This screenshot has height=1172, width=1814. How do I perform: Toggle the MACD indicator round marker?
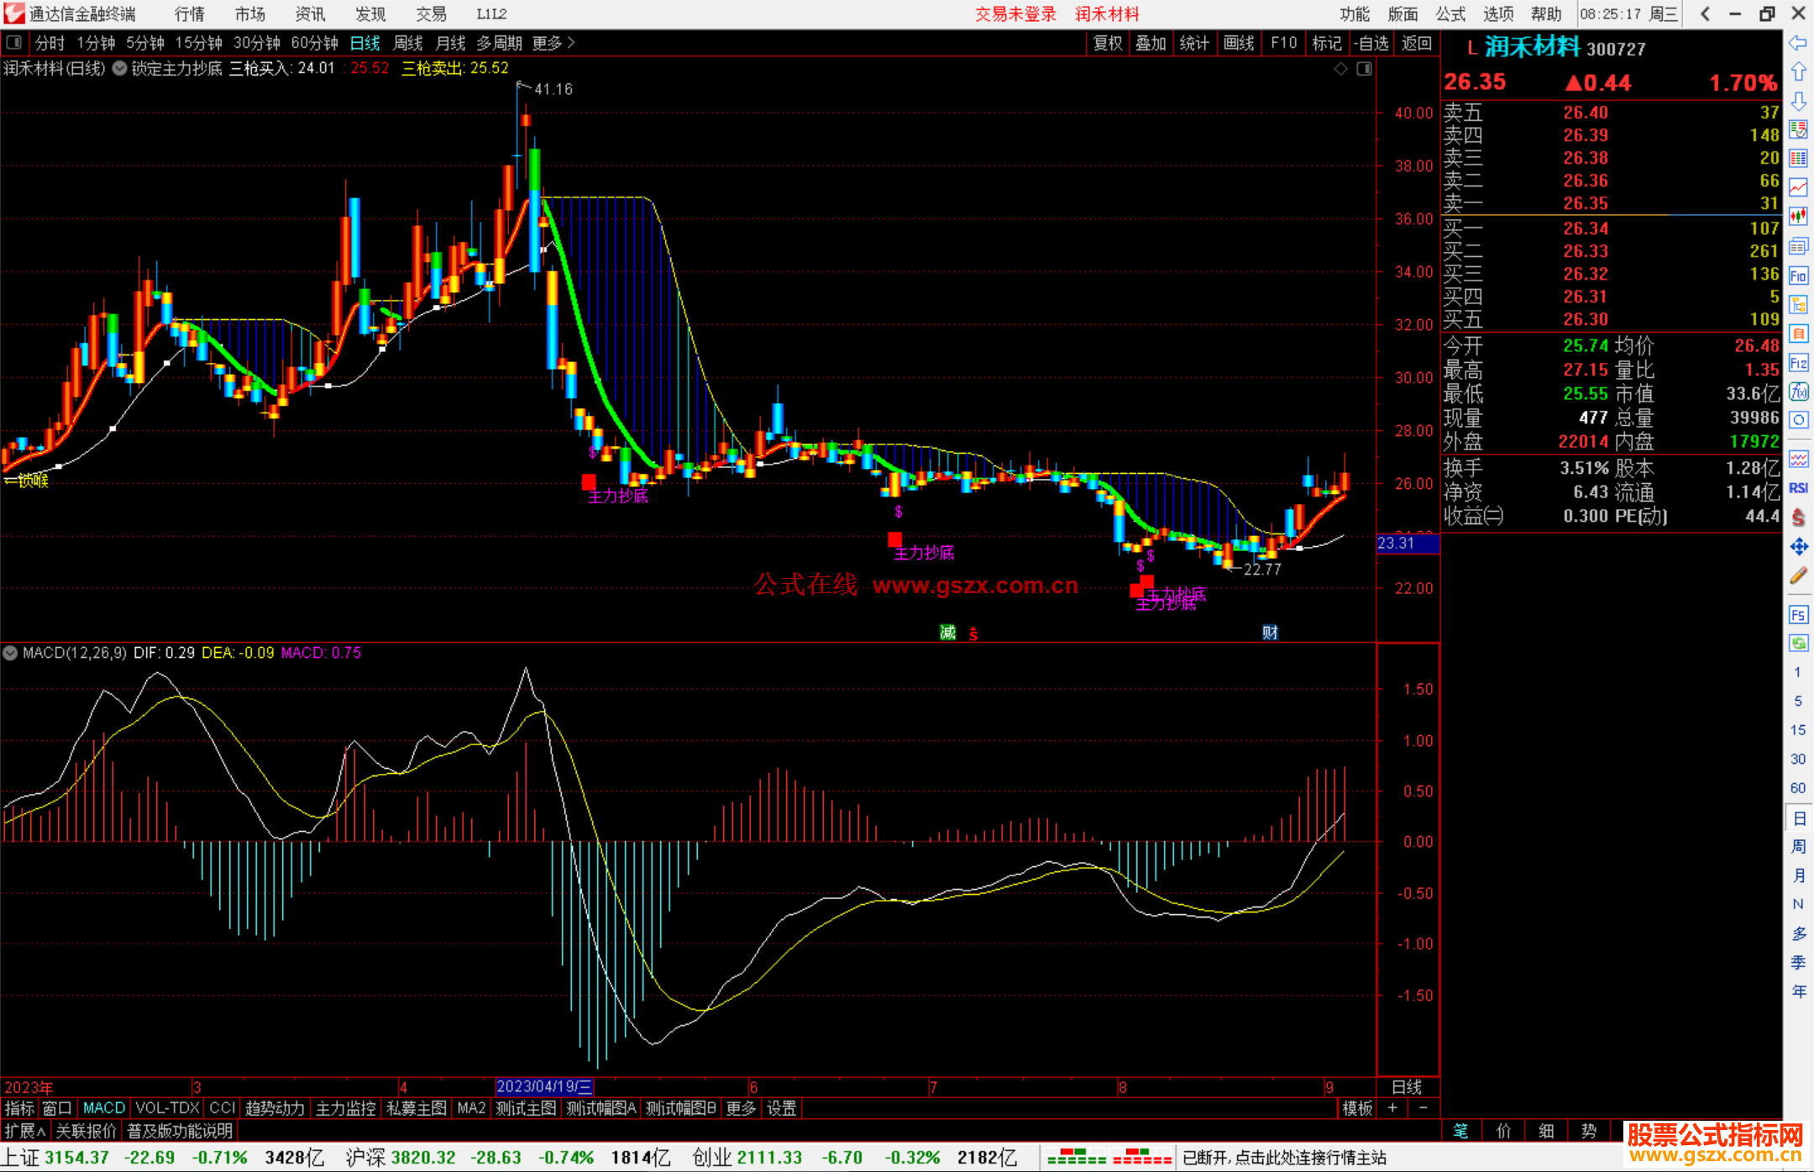pyautogui.click(x=11, y=653)
